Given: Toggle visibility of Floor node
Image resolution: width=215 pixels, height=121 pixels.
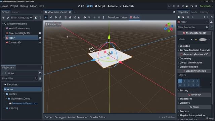Looking at the screenshot, I should click(40, 38).
